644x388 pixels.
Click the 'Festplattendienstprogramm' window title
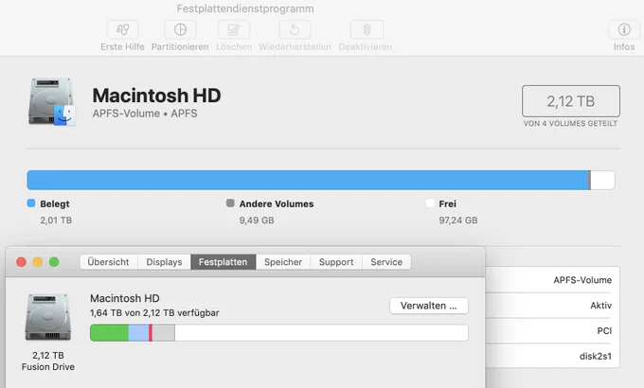point(245,9)
